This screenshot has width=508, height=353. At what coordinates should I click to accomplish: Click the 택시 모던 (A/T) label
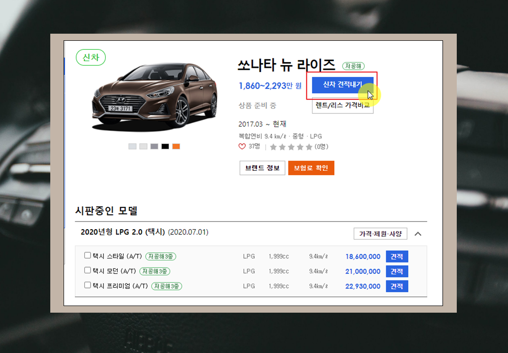coord(114,271)
